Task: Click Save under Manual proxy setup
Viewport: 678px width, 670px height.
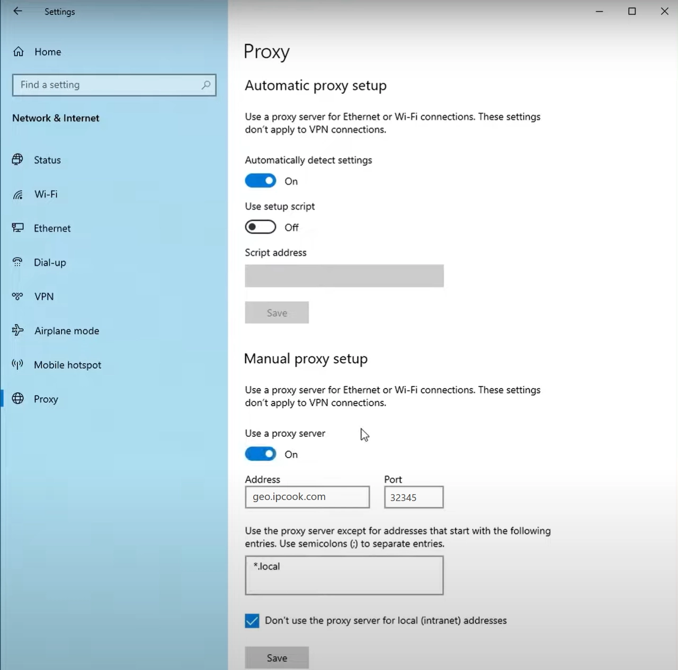Action: coord(276,657)
